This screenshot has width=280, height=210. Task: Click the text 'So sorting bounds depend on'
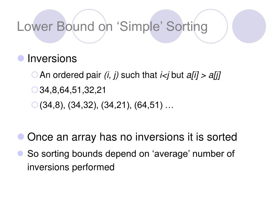click(x=88, y=154)
